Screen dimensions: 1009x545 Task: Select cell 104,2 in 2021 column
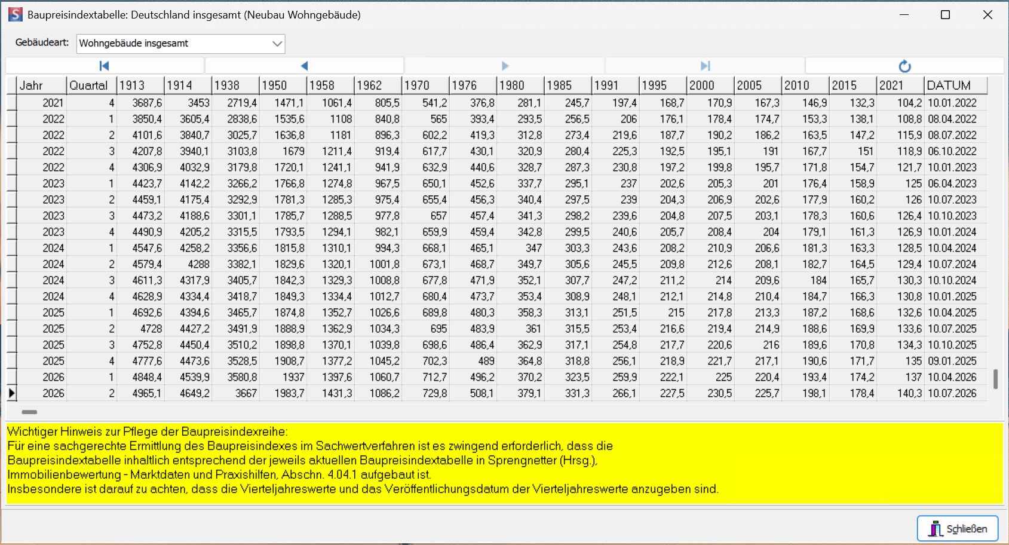coord(900,103)
